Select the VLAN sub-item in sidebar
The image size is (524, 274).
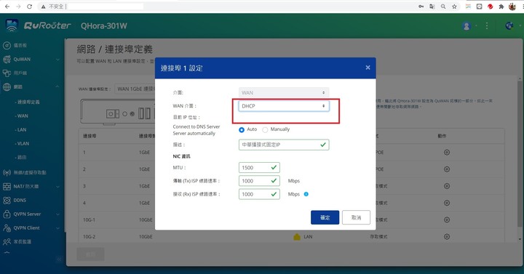pyautogui.click(x=23, y=143)
